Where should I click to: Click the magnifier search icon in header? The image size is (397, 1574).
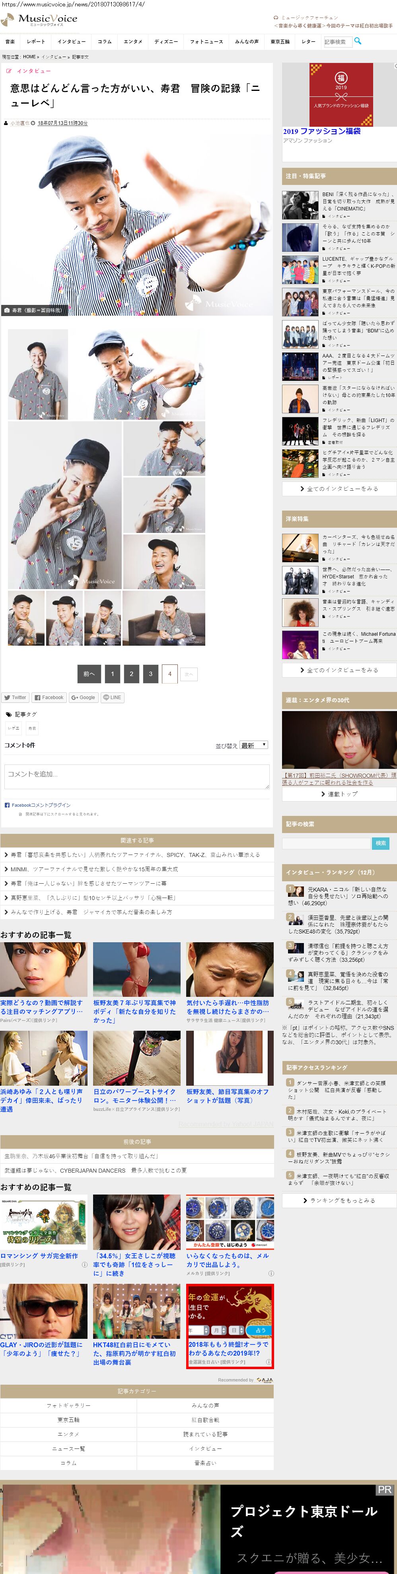(358, 41)
